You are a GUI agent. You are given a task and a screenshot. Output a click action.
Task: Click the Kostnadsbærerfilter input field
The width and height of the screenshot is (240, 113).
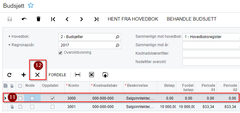pos(211,54)
